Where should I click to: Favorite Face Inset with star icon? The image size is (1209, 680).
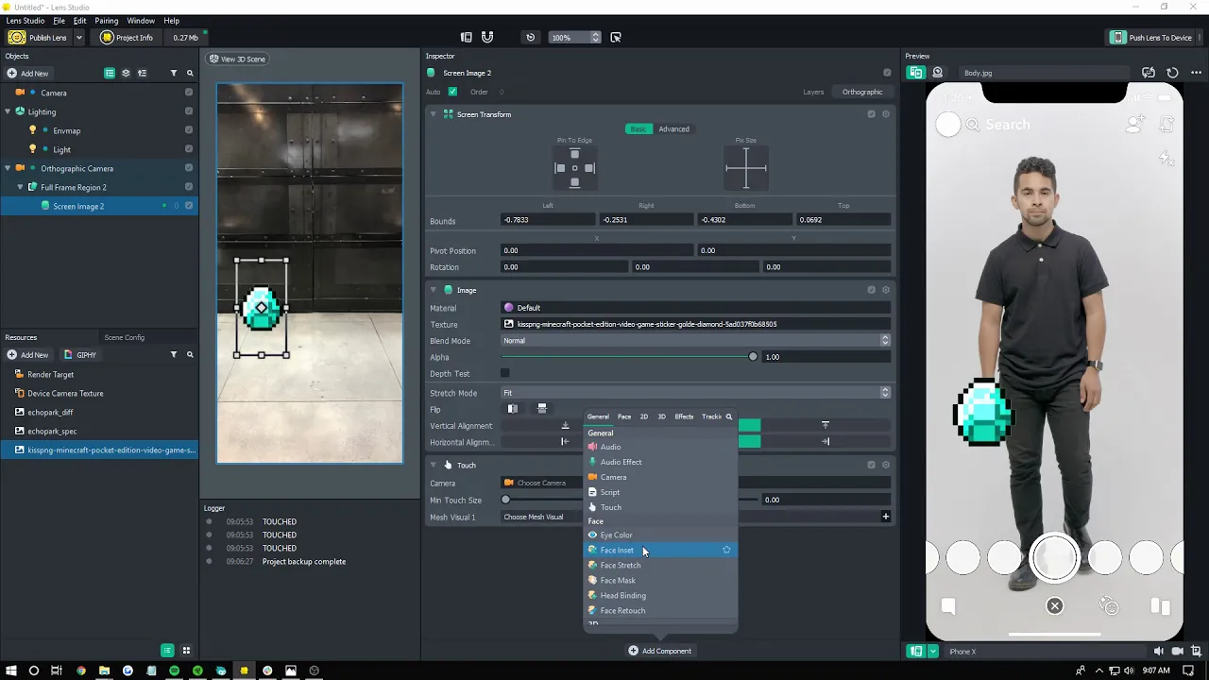pyautogui.click(x=726, y=550)
